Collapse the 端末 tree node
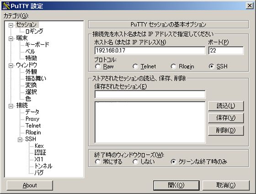The height and width of the screenshot is (194, 256). (x=11, y=39)
